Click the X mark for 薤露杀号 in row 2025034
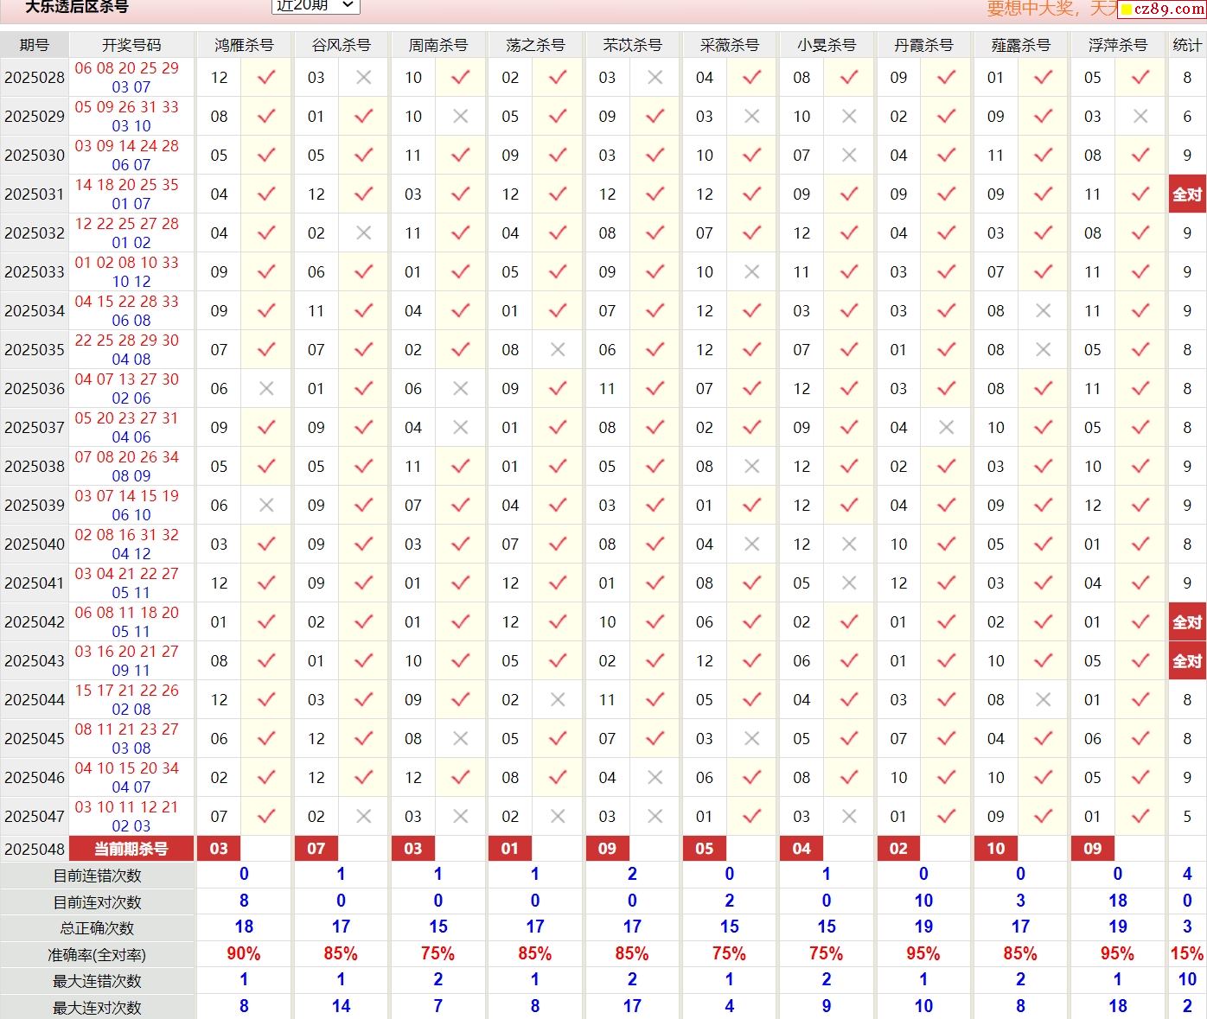The image size is (1207, 1019). click(1043, 310)
